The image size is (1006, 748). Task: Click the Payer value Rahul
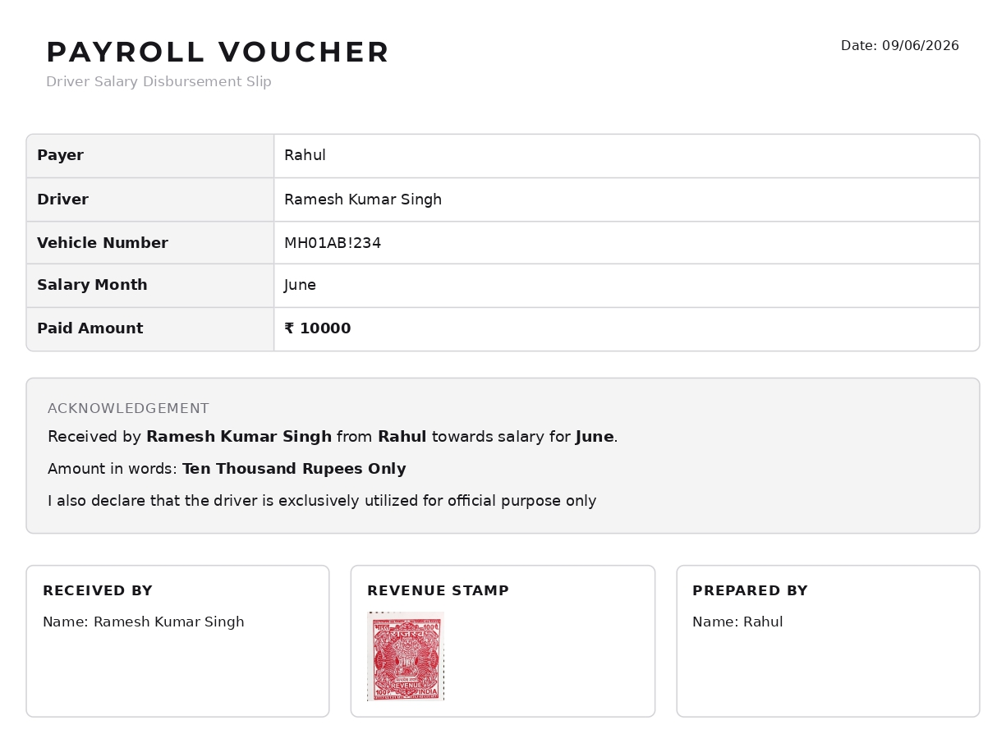pos(305,155)
